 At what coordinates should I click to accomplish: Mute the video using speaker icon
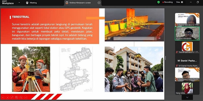click(159, 38)
